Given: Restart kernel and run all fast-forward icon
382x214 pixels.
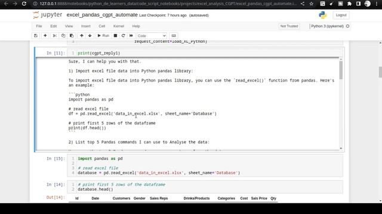Looking at the screenshot, I should coord(131,36).
